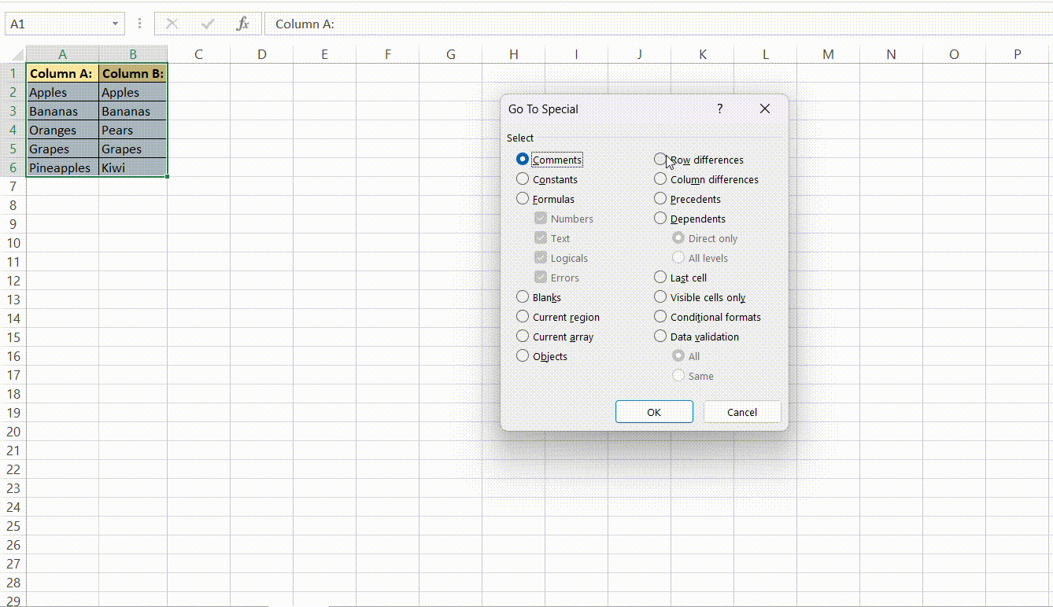Image resolution: width=1053 pixels, height=607 pixels.
Task: Click the Cancel button
Action: coord(742,411)
